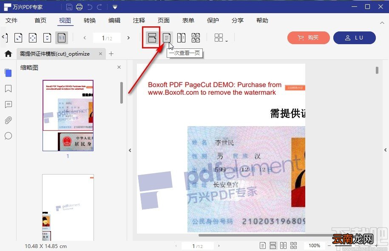The height and width of the screenshot is (251, 389).
Task: Open the 文件 menu
Action: click(11, 20)
